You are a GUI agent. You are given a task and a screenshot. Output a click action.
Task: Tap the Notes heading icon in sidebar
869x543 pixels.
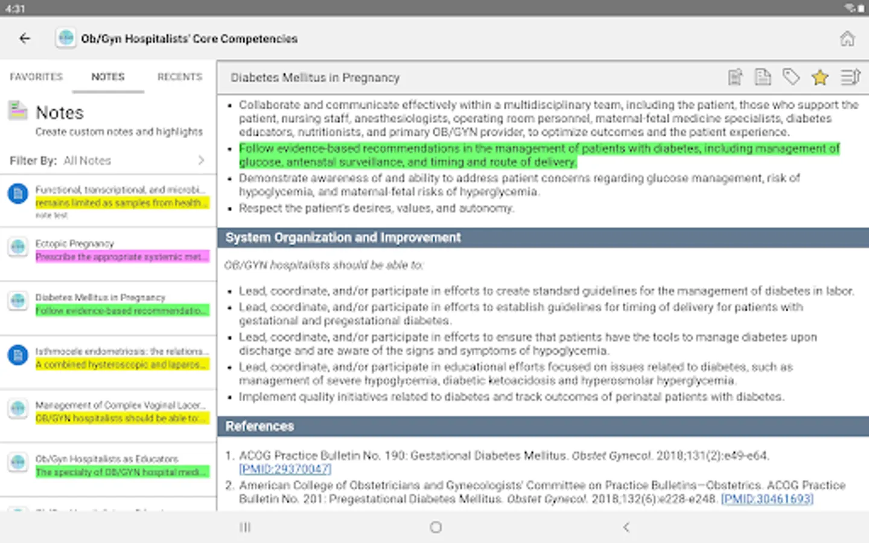click(x=18, y=111)
